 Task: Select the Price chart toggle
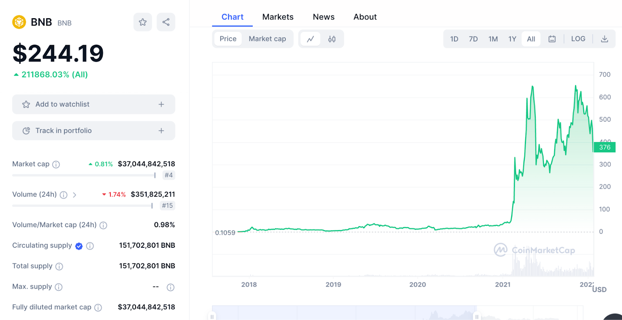click(228, 39)
